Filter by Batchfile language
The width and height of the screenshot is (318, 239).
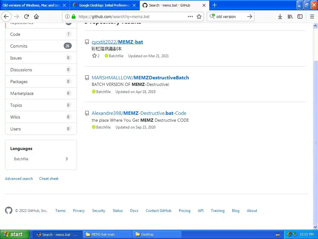point(41,159)
